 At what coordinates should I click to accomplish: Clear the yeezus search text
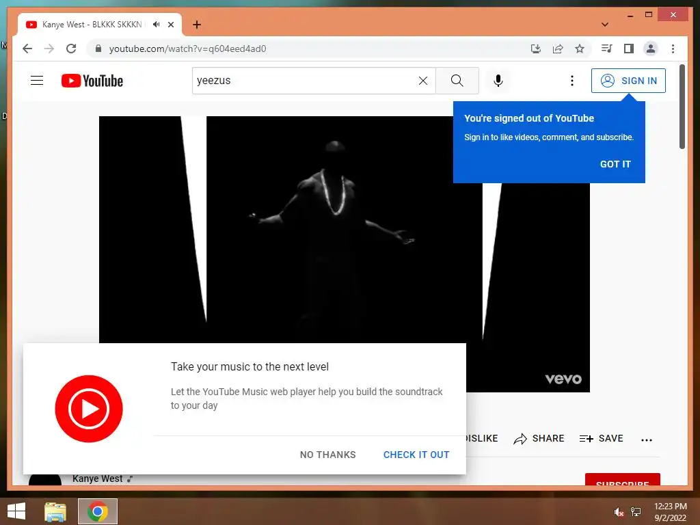click(x=422, y=81)
